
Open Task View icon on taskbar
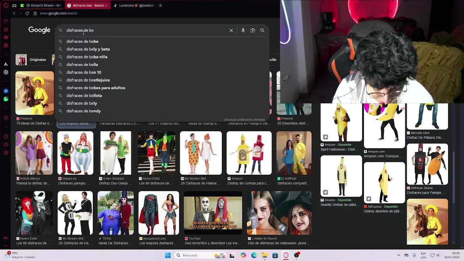pyautogui.click(x=232, y=255)
